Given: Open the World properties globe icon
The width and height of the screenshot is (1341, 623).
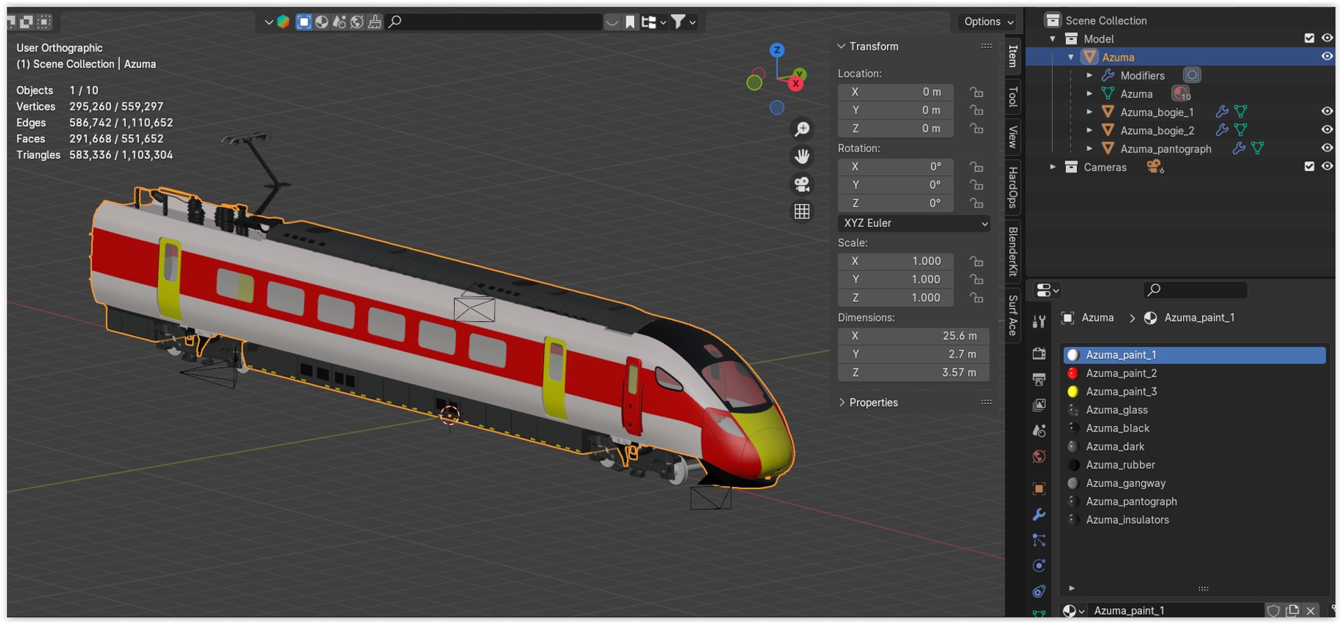Looking at the screenshot, I should 1039,457.
